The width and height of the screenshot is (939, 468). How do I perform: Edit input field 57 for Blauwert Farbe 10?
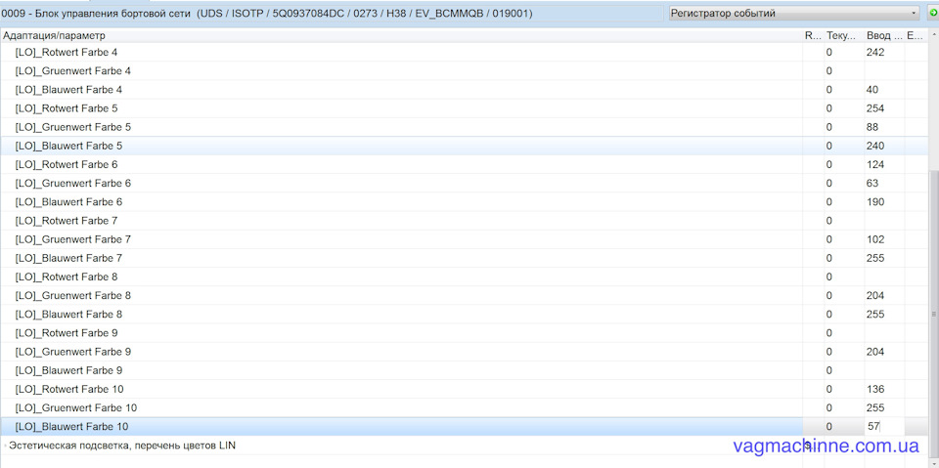[884, 426]
